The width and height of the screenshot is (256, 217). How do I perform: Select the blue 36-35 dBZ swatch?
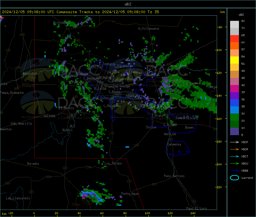pos(234,103)
